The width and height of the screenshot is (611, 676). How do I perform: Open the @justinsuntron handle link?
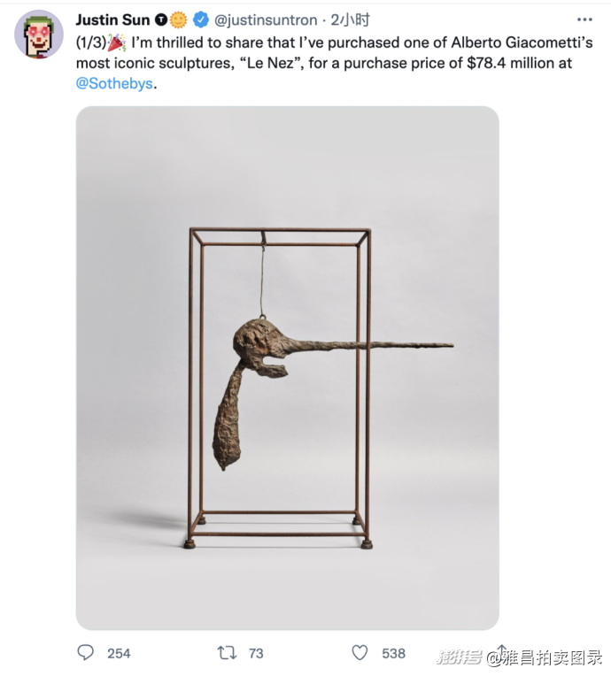pos(266,20)
